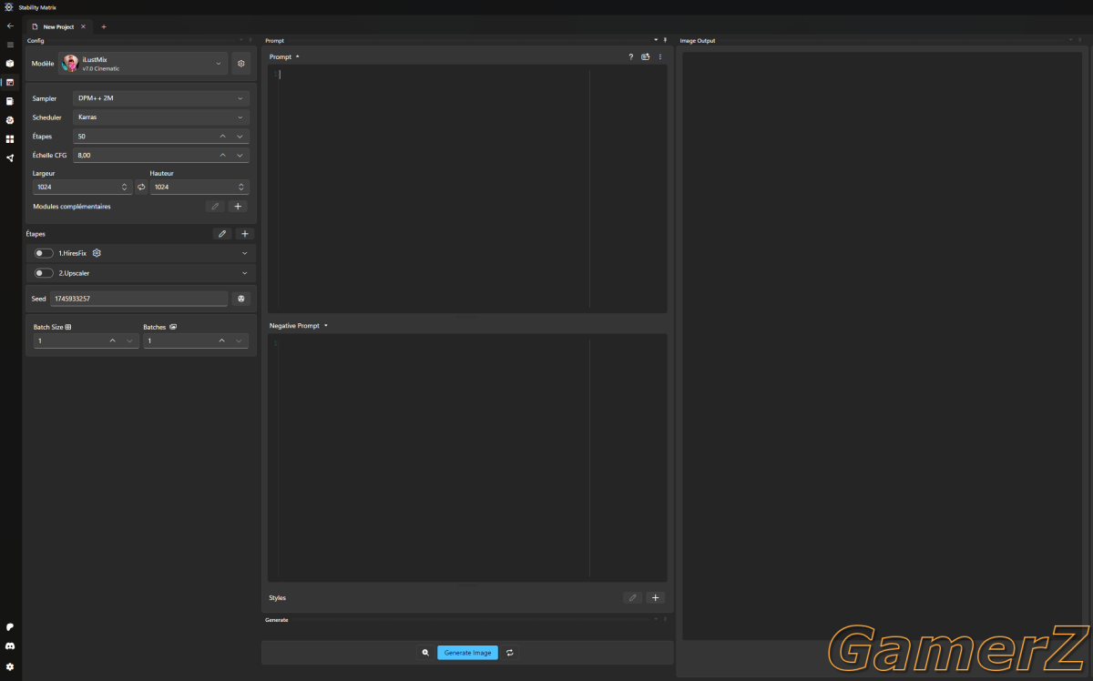
Task: Open the Patreon icon in sidebar
Action: tap(10, 627)
